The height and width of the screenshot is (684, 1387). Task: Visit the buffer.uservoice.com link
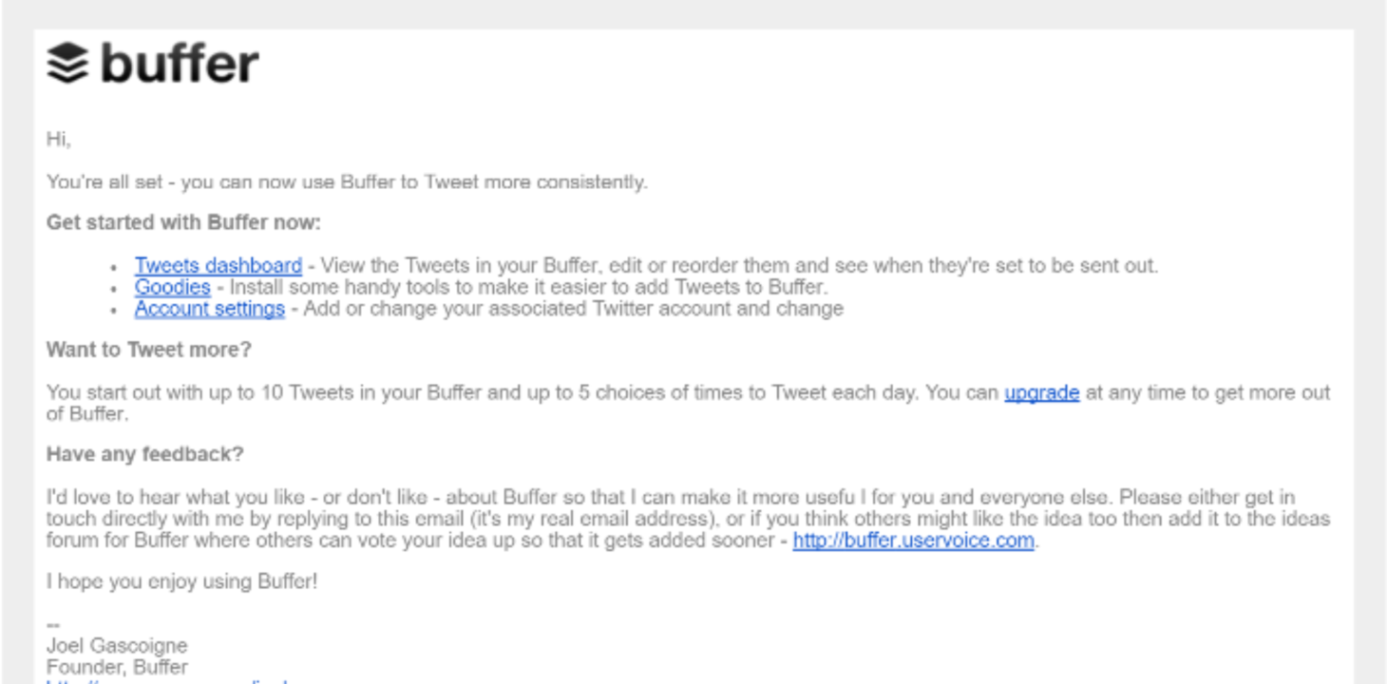[x=913, y=541]
